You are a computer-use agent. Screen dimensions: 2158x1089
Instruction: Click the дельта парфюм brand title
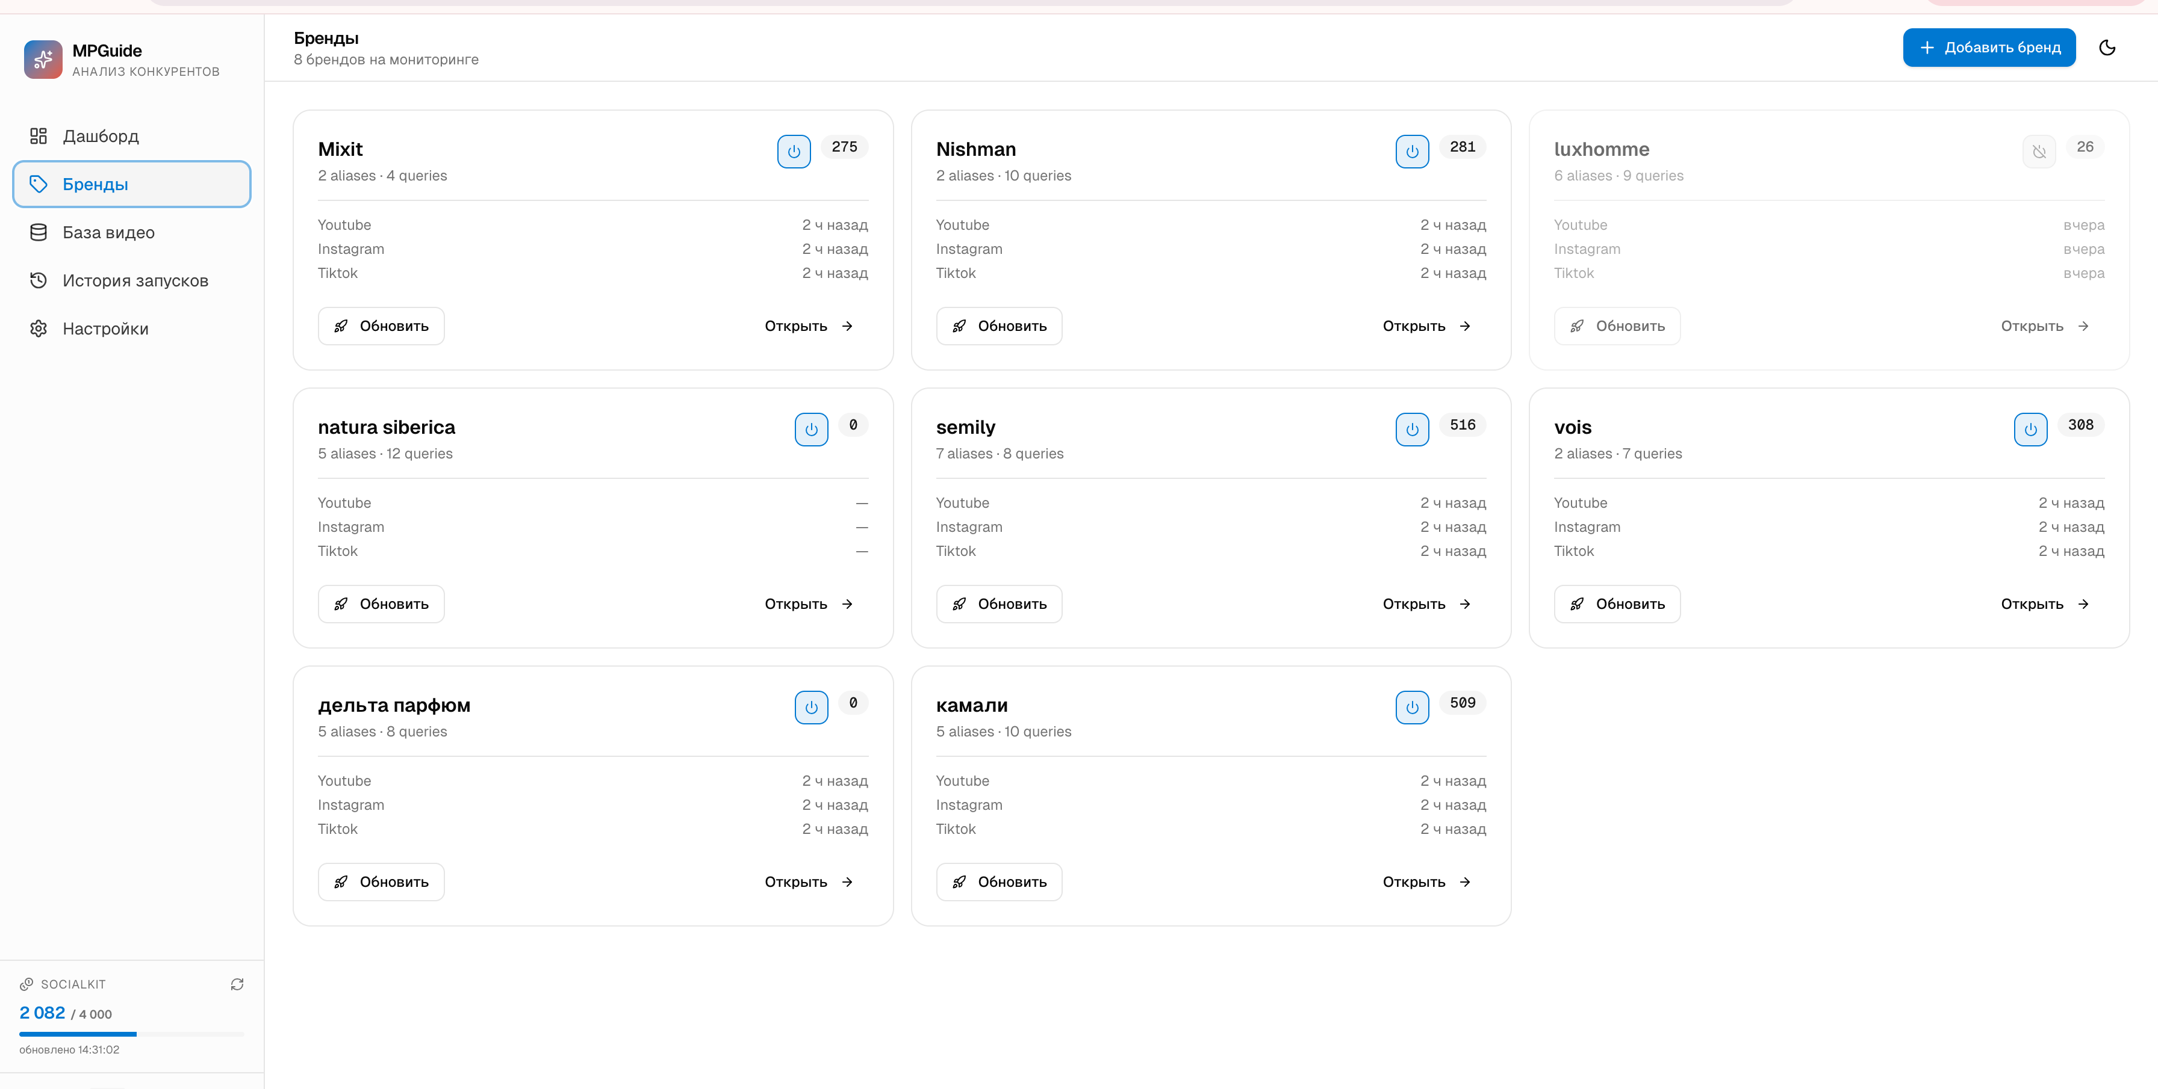394,706
